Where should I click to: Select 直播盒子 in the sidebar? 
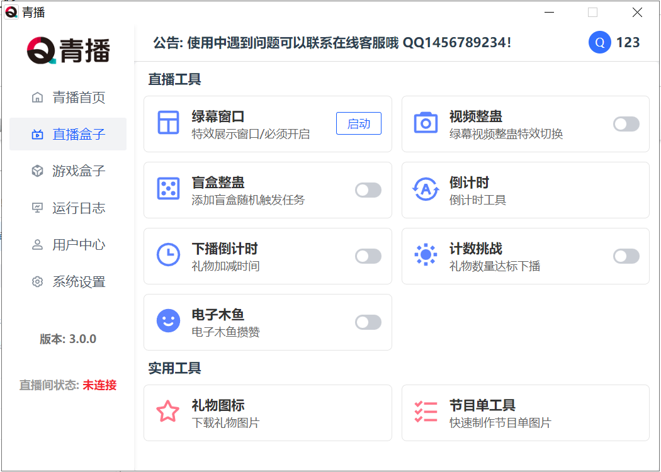tap(68, 134)
